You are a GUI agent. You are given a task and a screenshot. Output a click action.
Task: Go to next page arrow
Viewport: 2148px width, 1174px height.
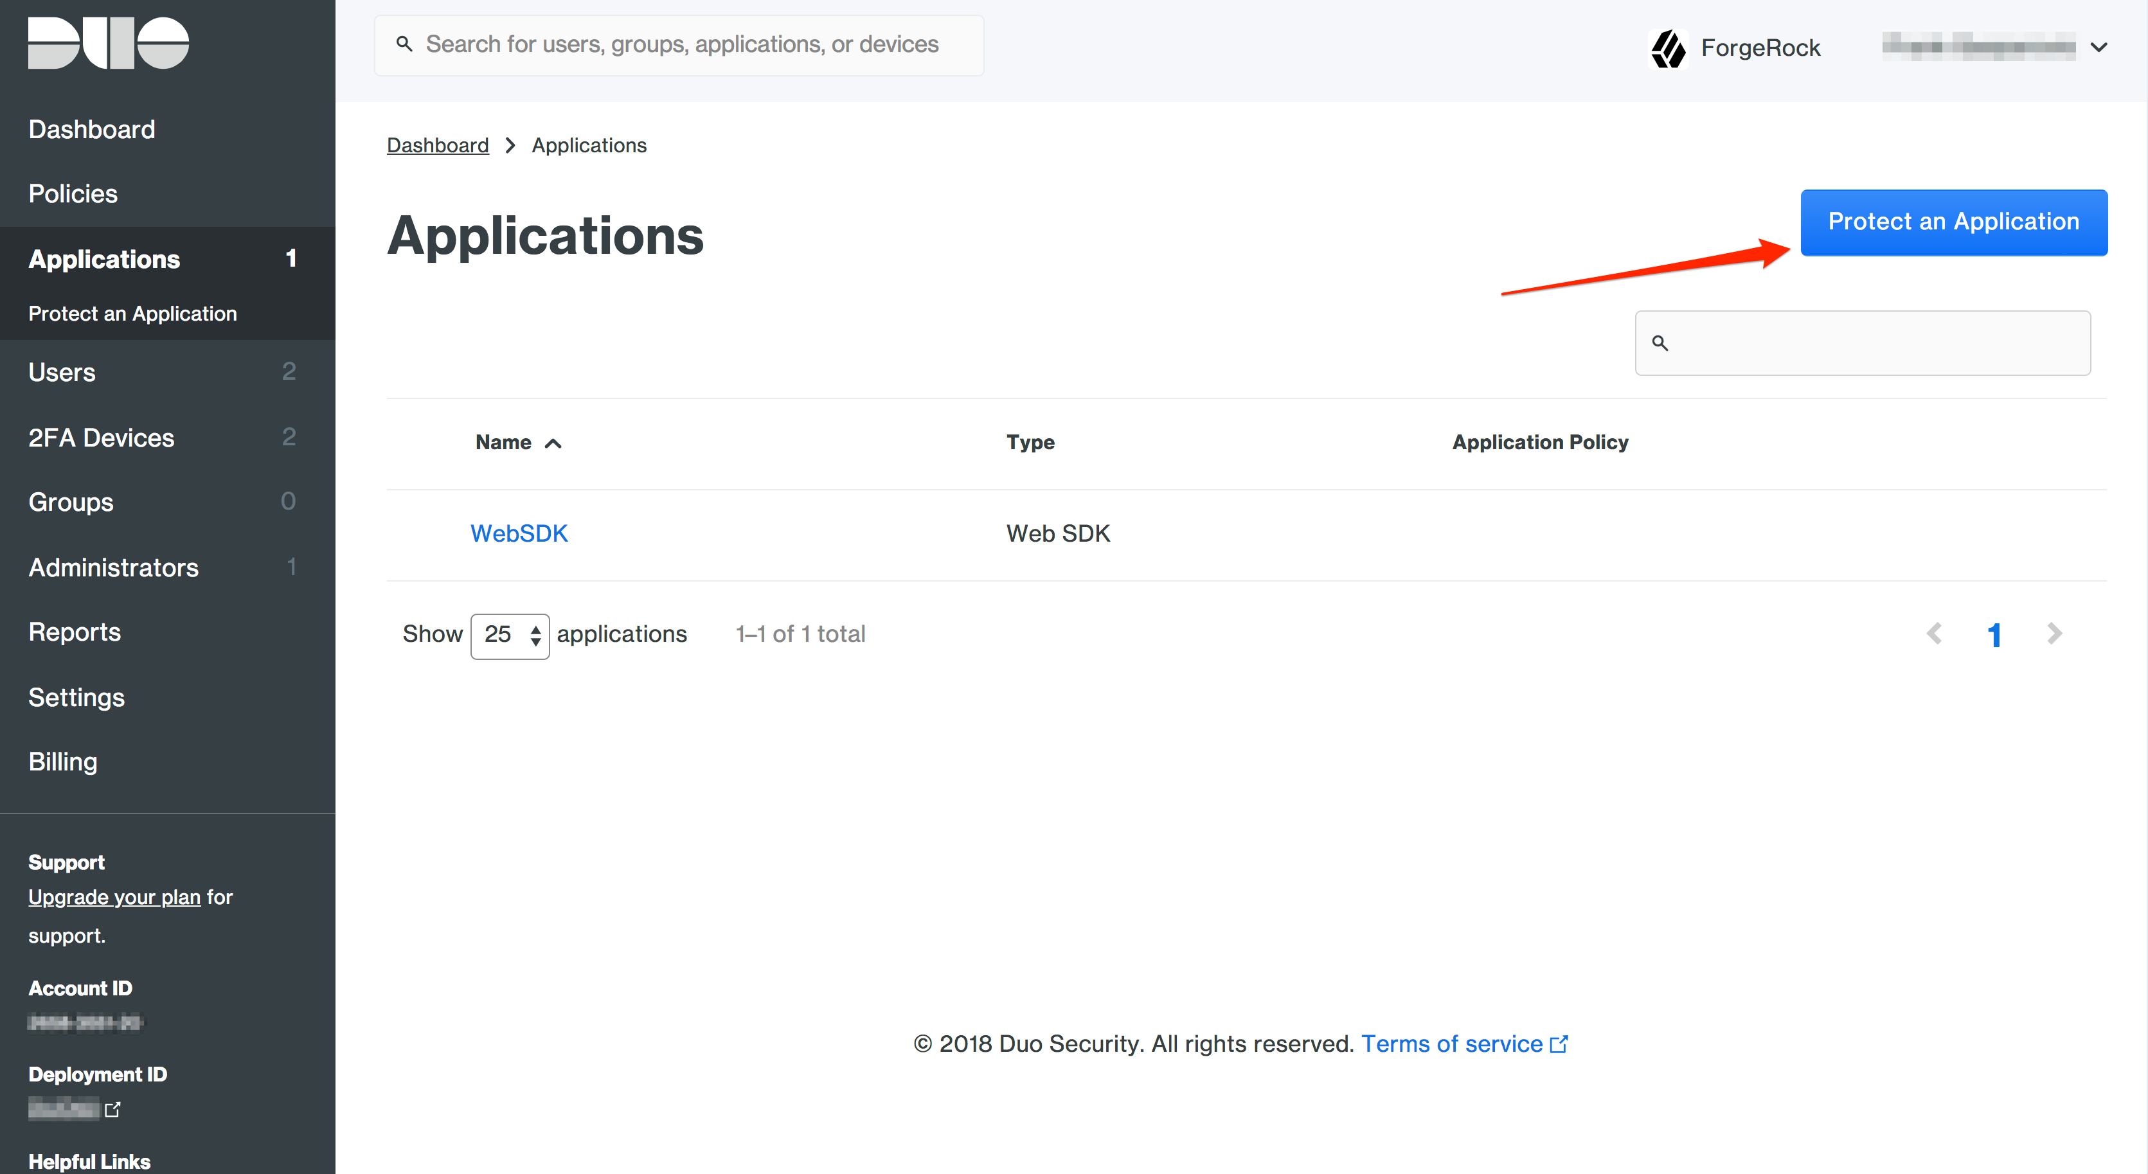point(2055,634)
